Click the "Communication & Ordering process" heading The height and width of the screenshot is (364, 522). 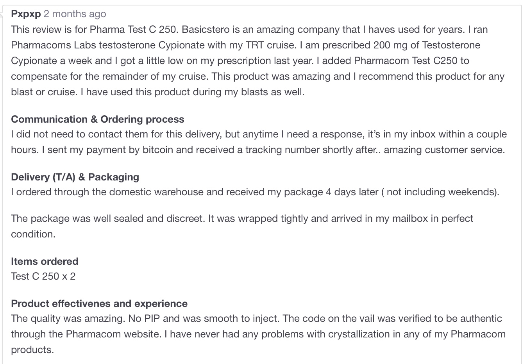tap(97, 119)
